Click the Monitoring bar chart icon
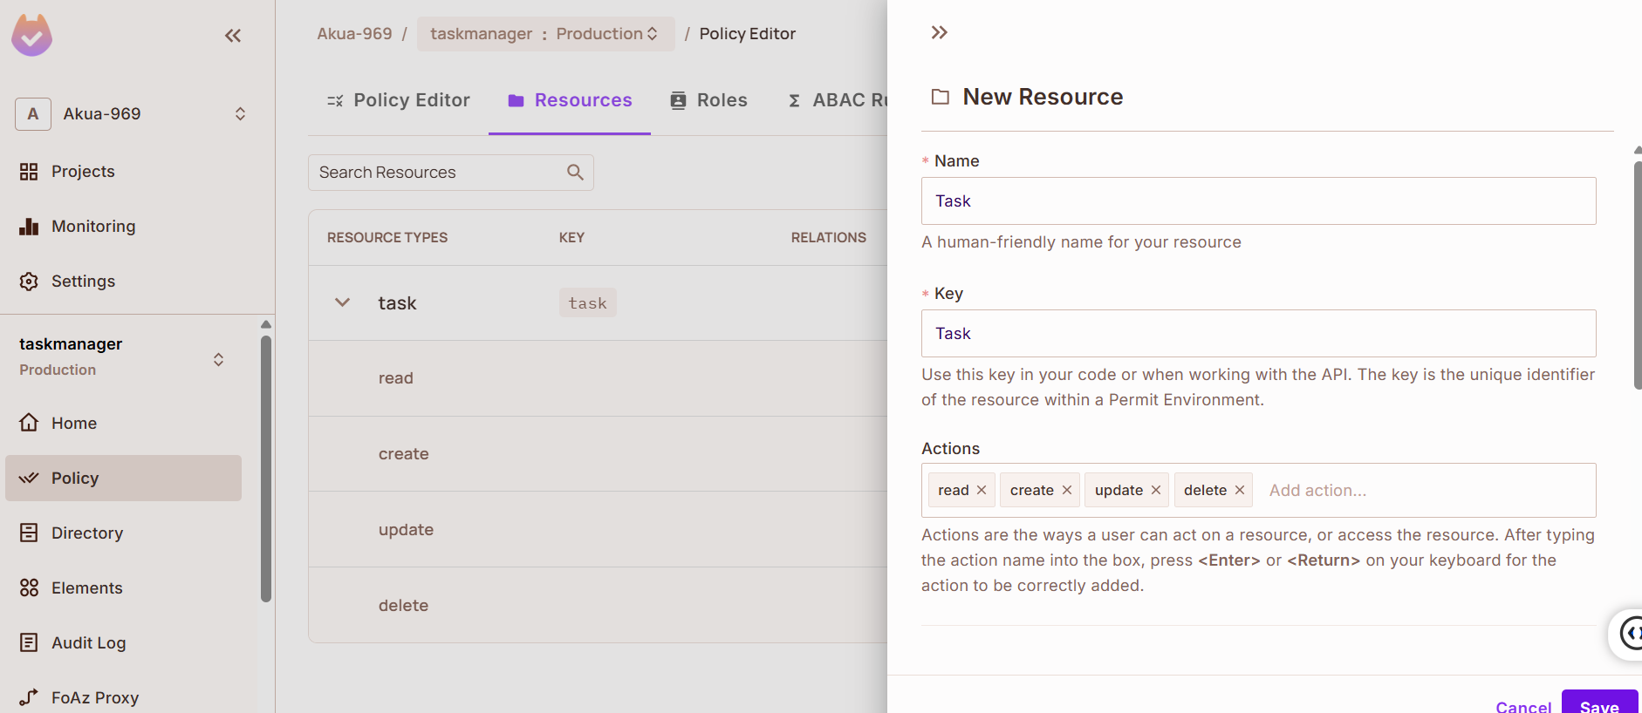Screen dimensions: 1642x713 (x=29, y=227)
